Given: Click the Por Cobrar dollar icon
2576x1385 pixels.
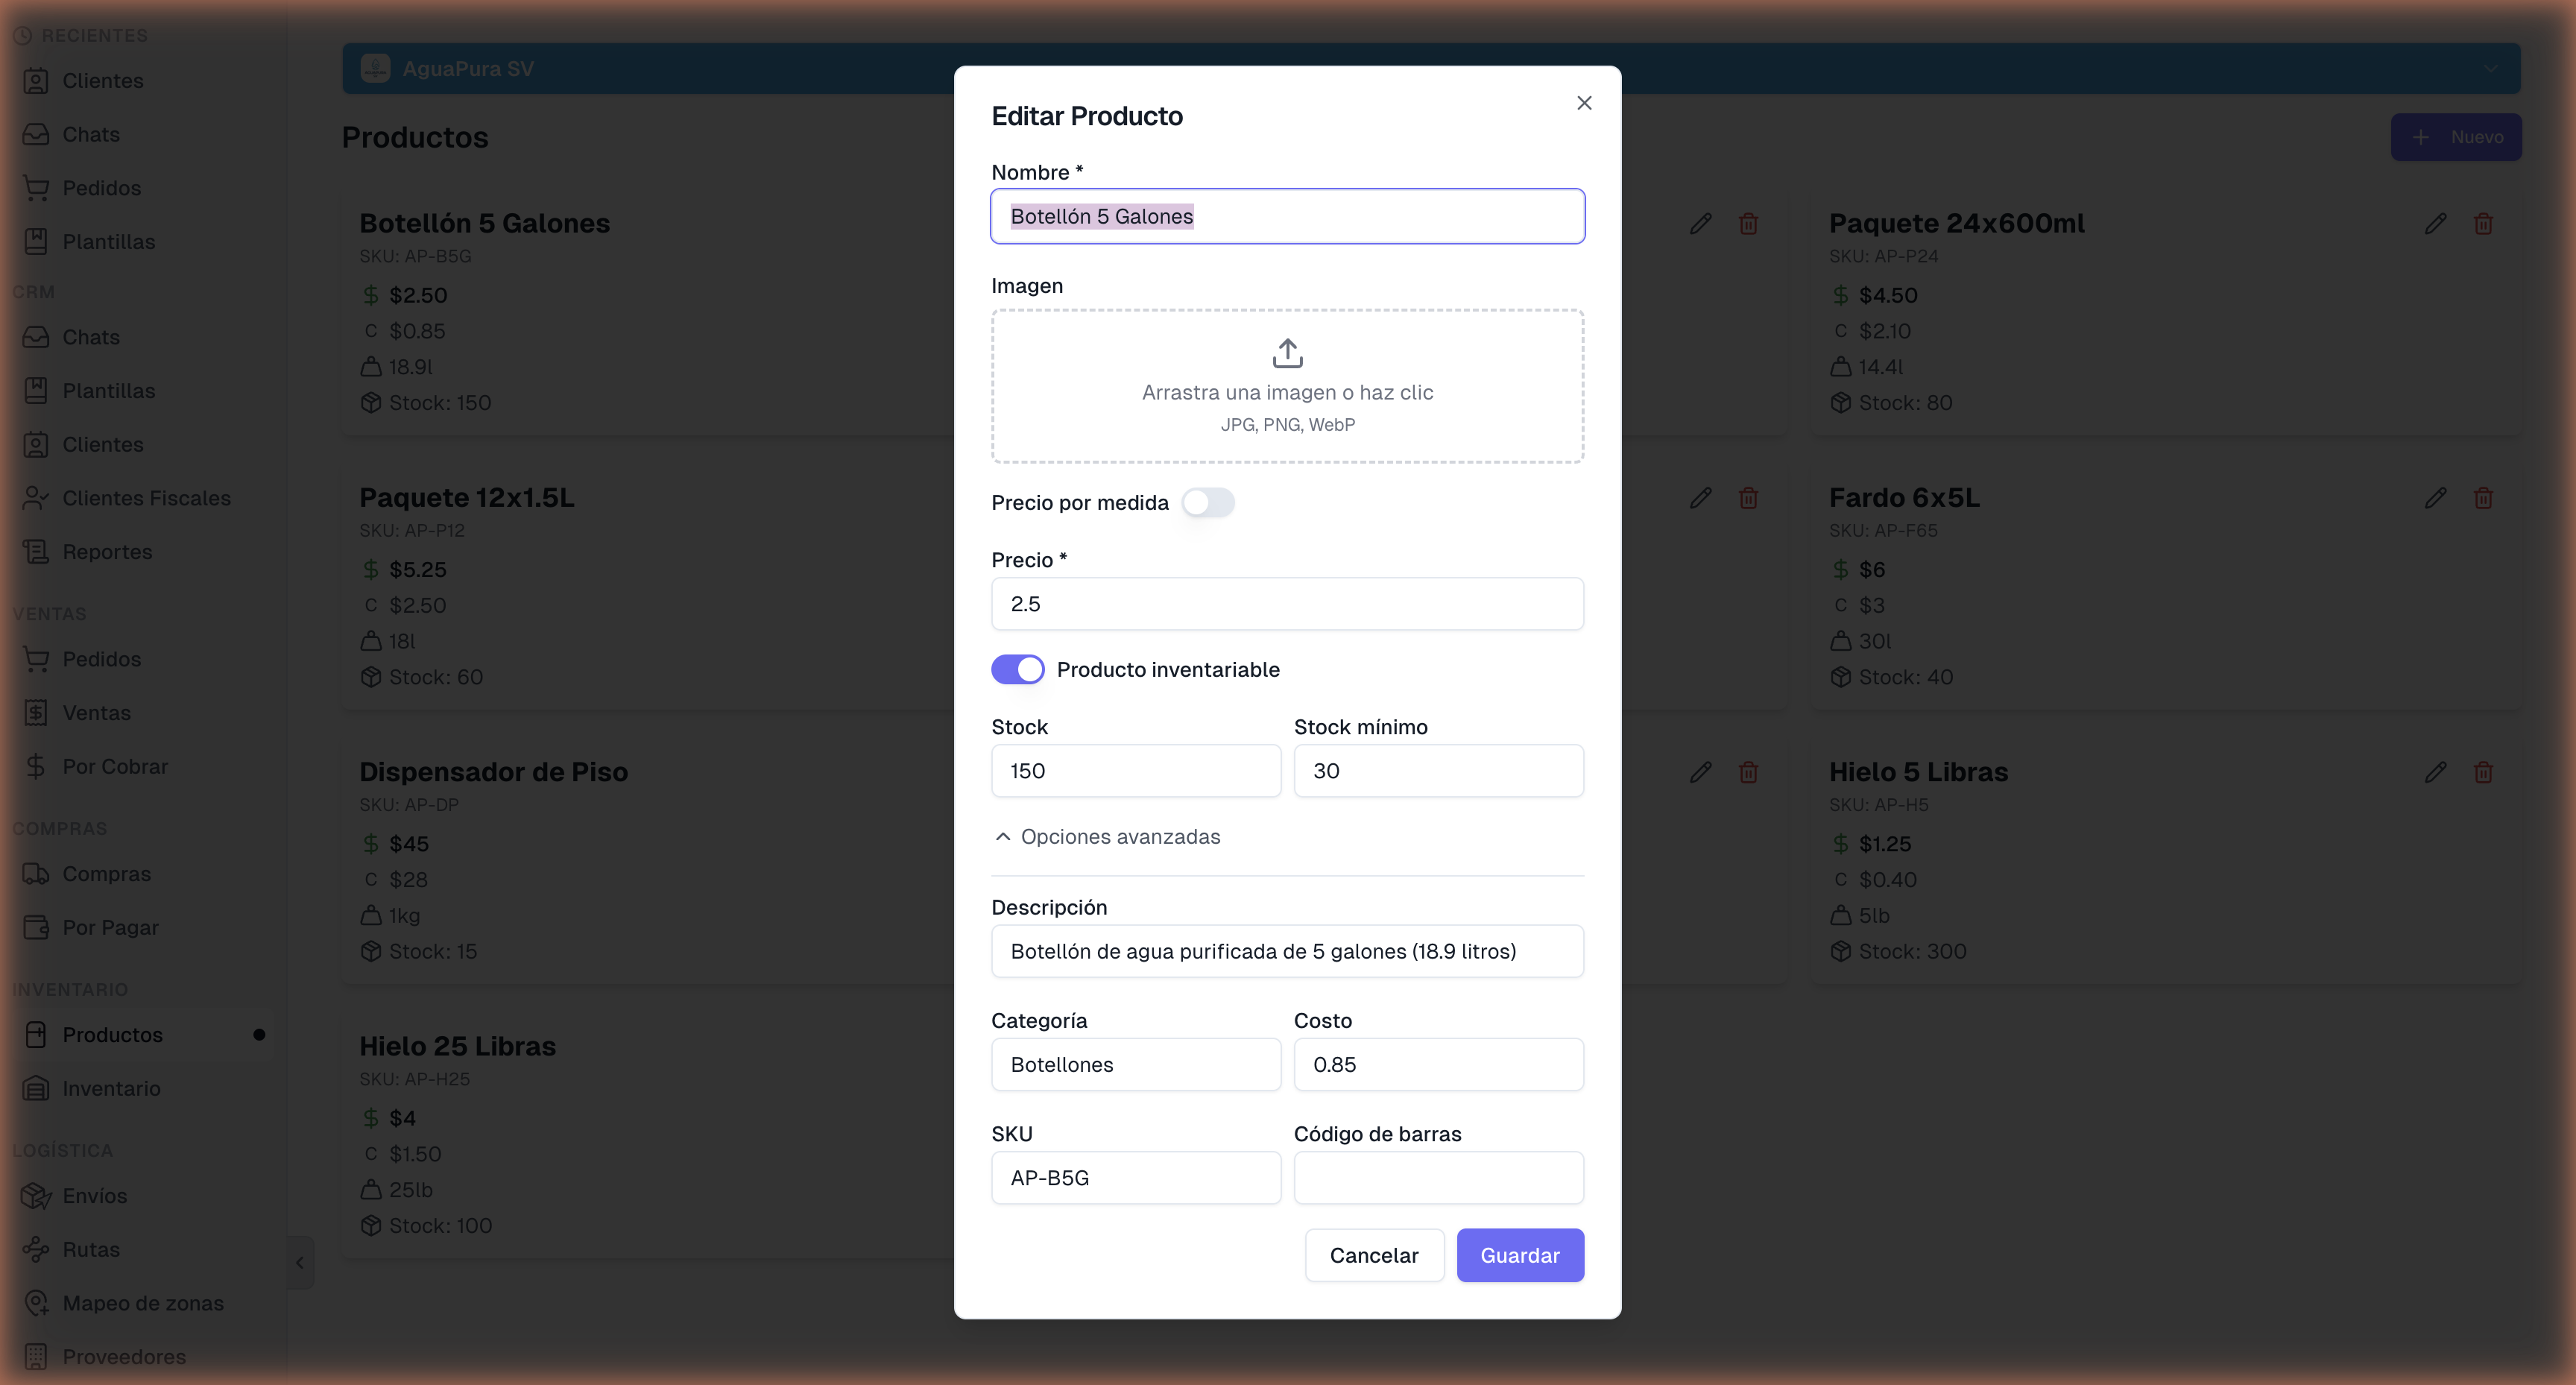Looking at the screenshot, I should click(x=36, y=767).
